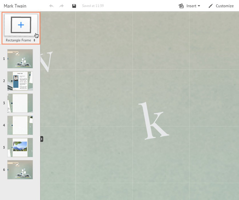Open path step 4 thumbnail
The height and width of the screenshot is (200, 239).
pos(20,125)
